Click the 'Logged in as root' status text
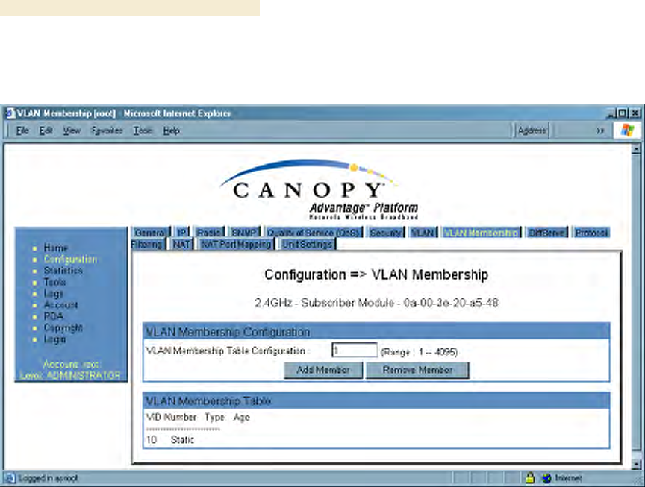Image resolution: width=645 pixels, height=487 pixels. [48, 478]
